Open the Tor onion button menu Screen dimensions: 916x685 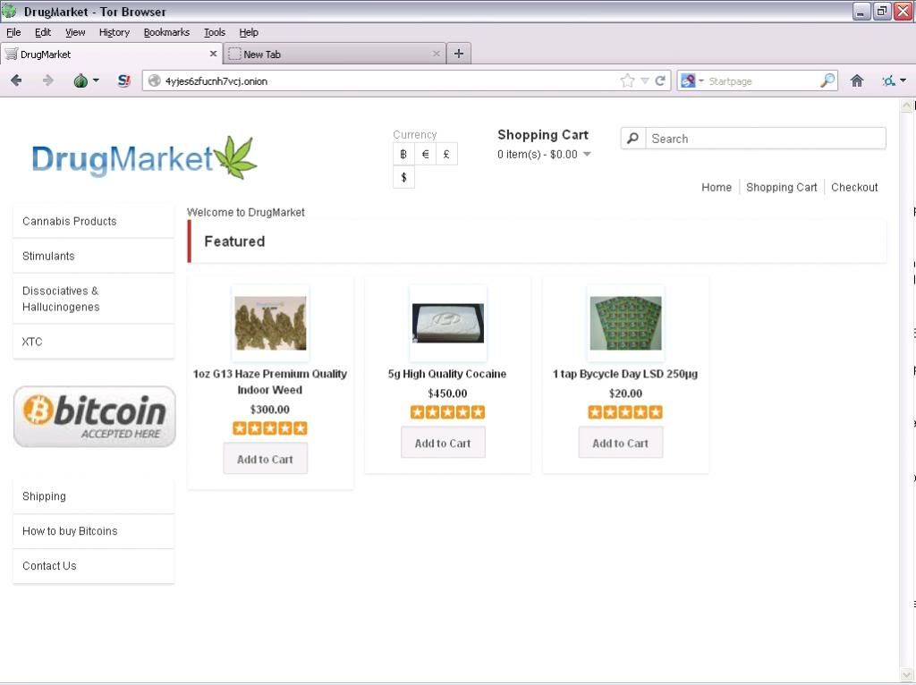[x=86, y=80]
